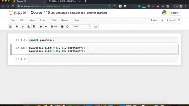Viewport: 189px width, 106px height.
Task: Click the Error profile status chip
Action: click(x=178, y=6)
